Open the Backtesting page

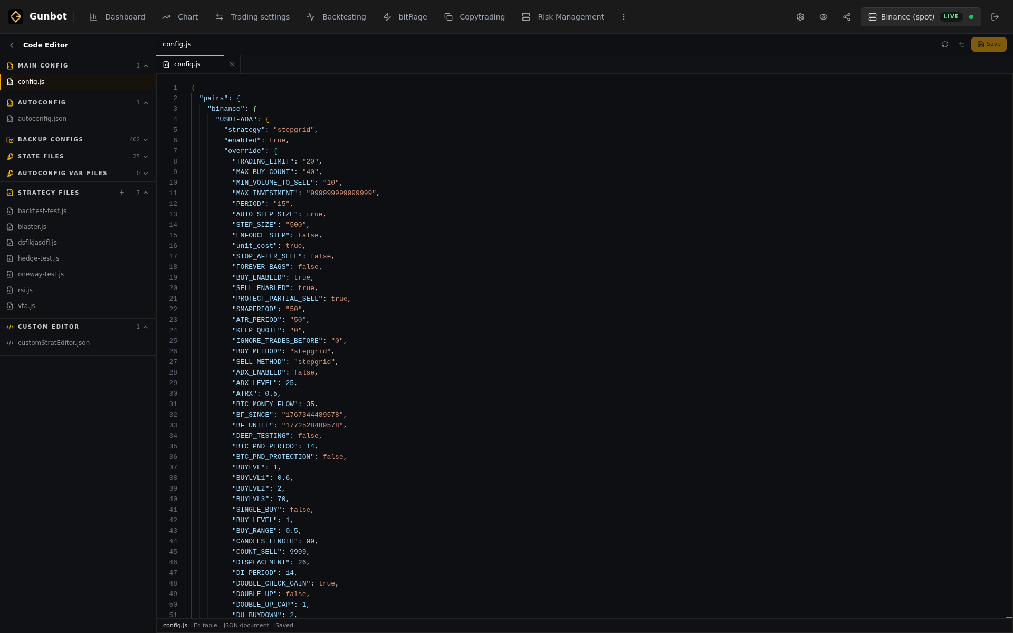(x=337, y=17)
